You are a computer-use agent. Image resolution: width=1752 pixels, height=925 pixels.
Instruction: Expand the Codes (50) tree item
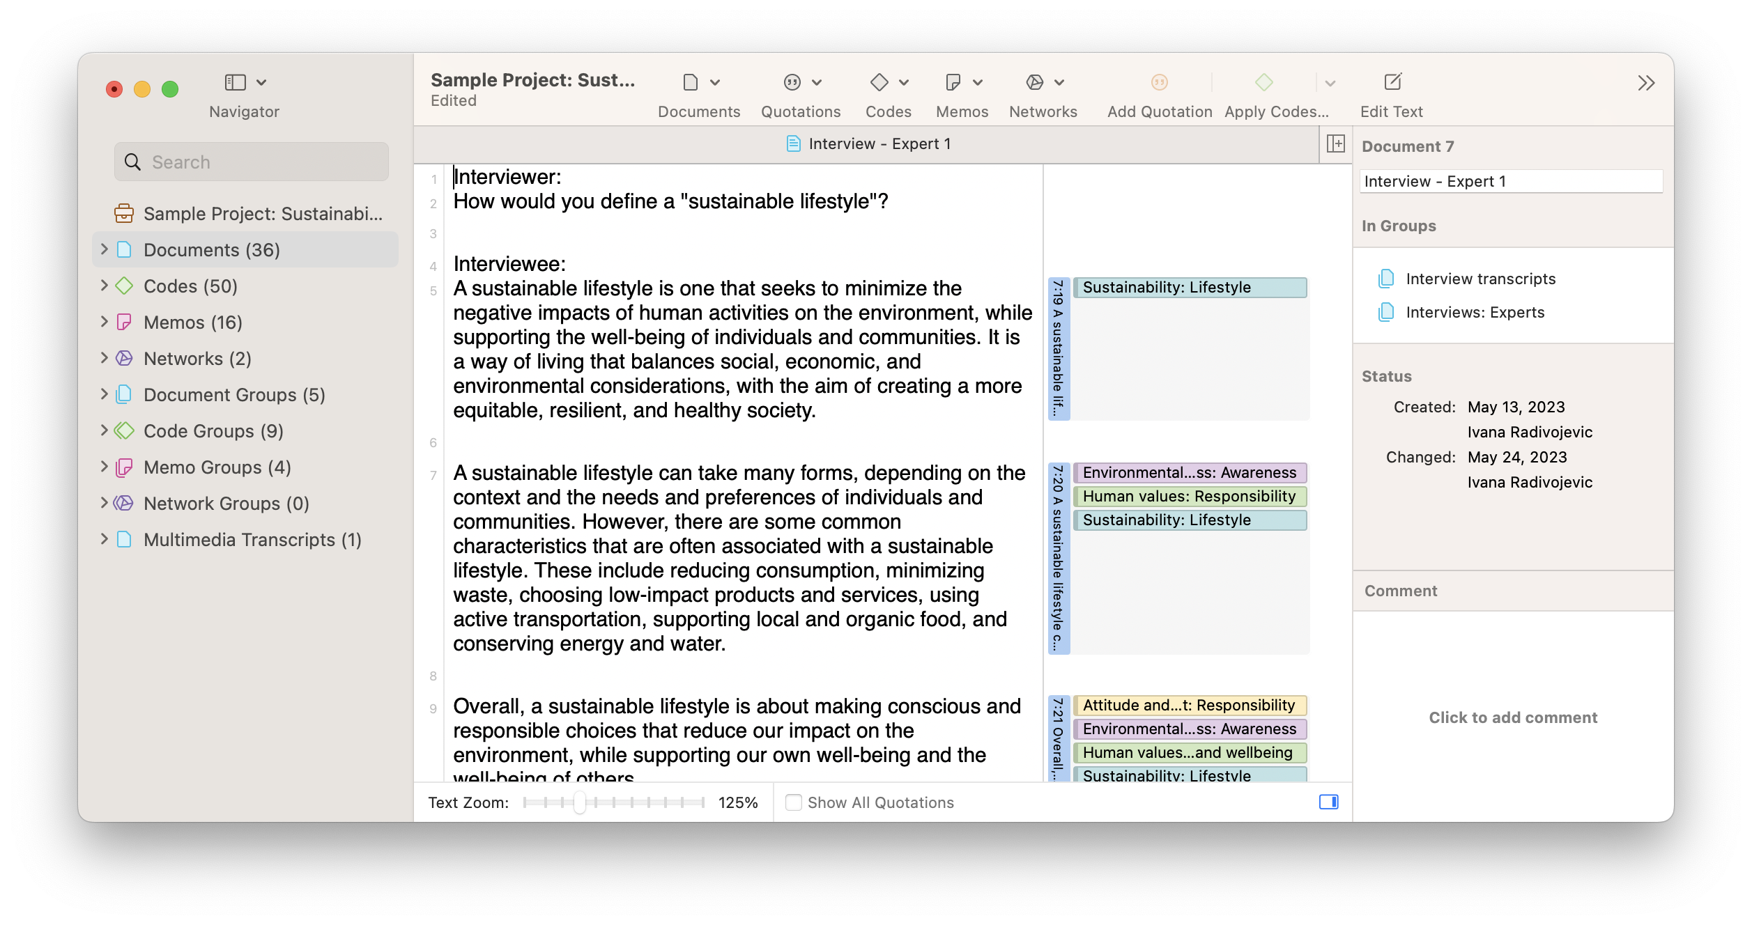104,286
